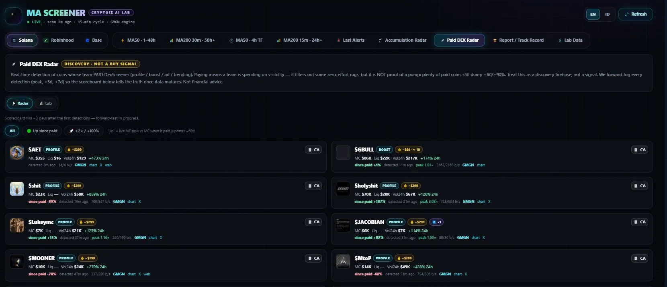This screenshot has height=287, width=667.
Task: Copy contract address of $JACOBIAN
Action: pos(640,222)
